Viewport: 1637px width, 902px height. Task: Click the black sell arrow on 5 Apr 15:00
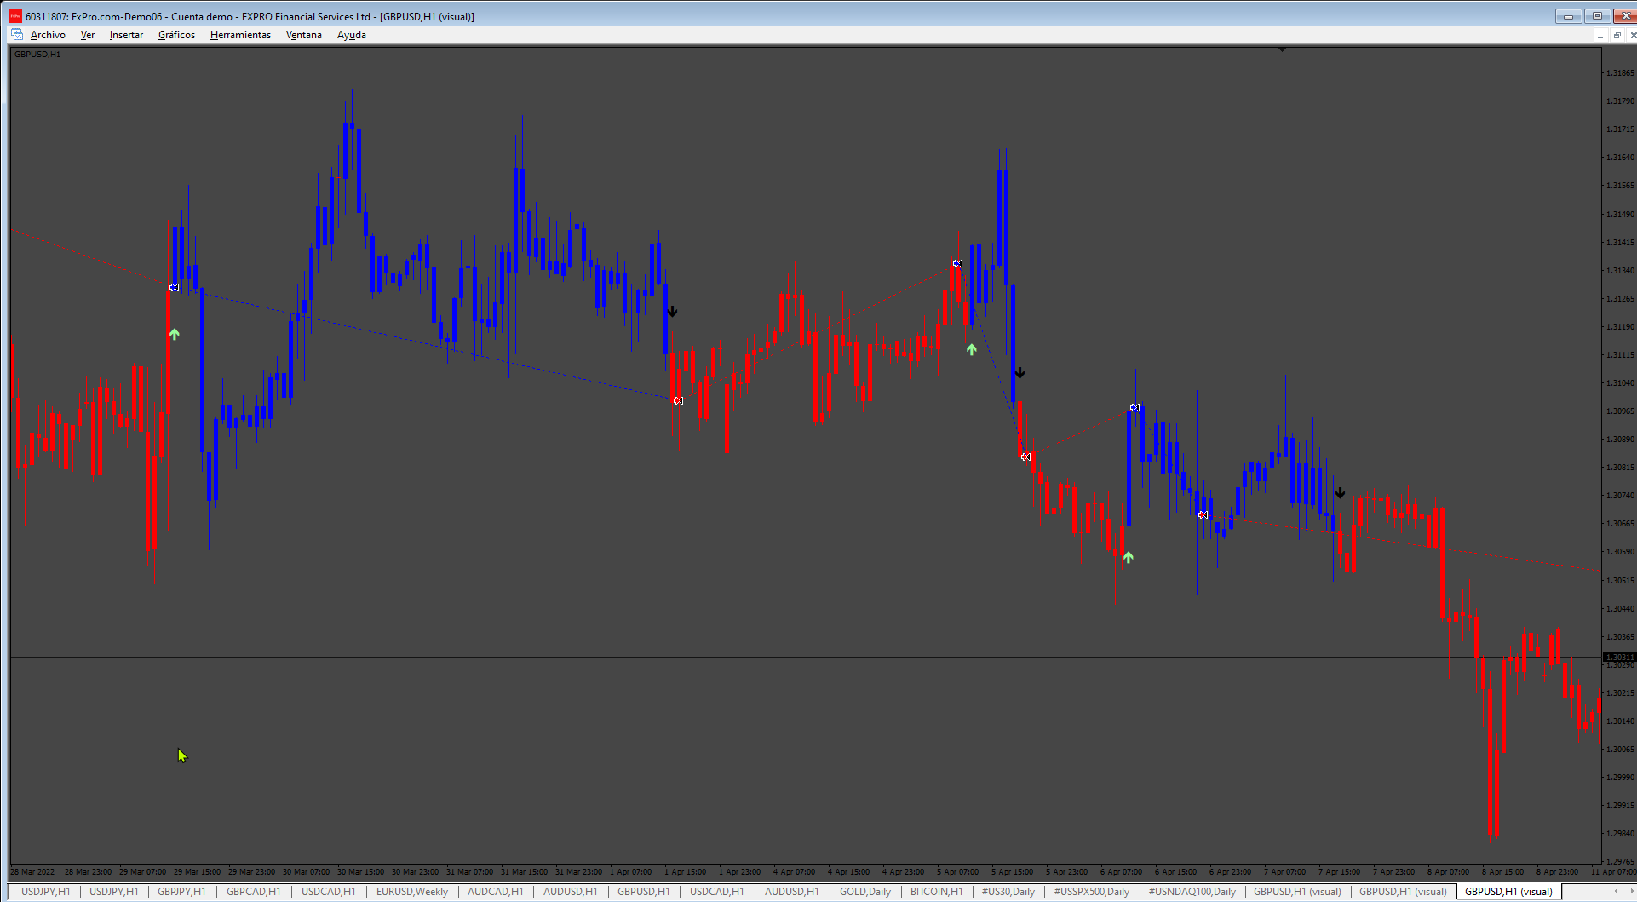(x=1020, y=372)
